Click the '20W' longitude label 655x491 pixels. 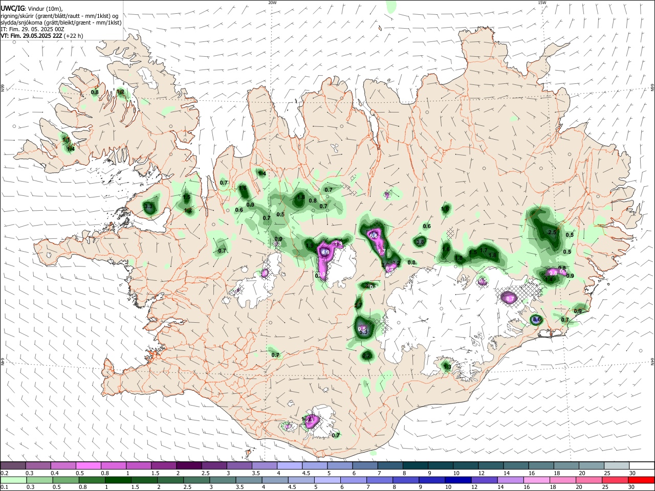coord(272,3)
